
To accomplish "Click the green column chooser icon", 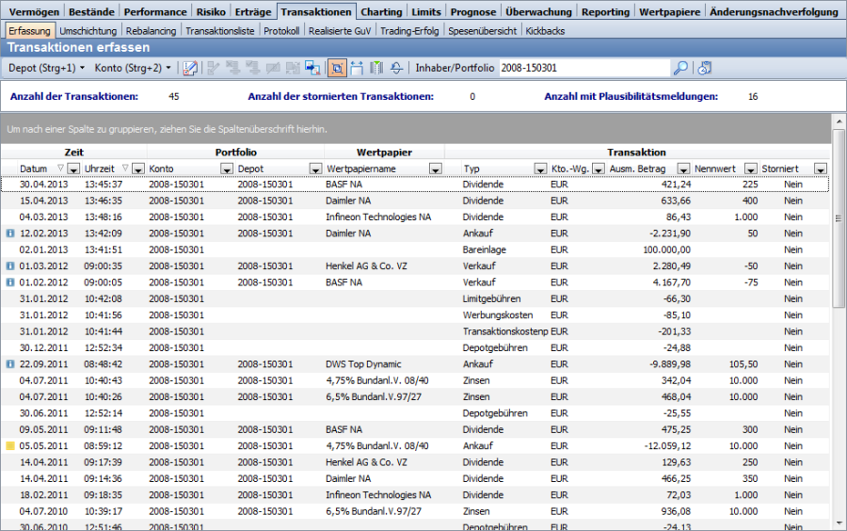I will click(x=376, y=68).
